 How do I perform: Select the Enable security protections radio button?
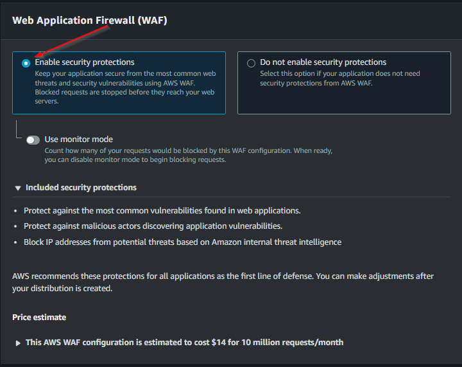click(x=26, y=63)
